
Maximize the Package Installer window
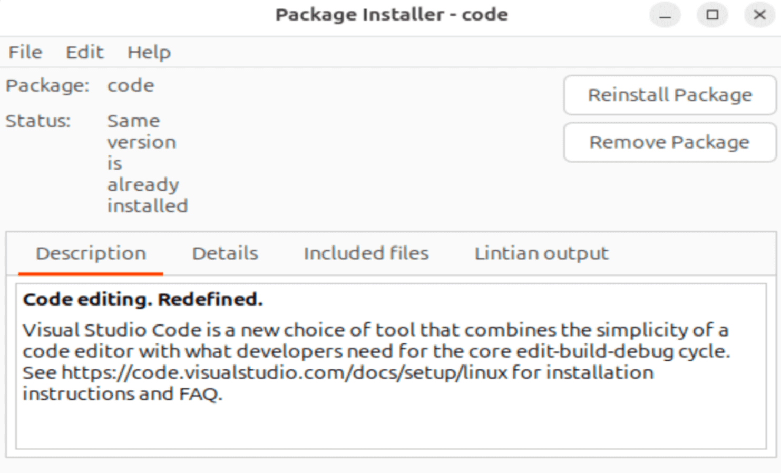point(712,15)
